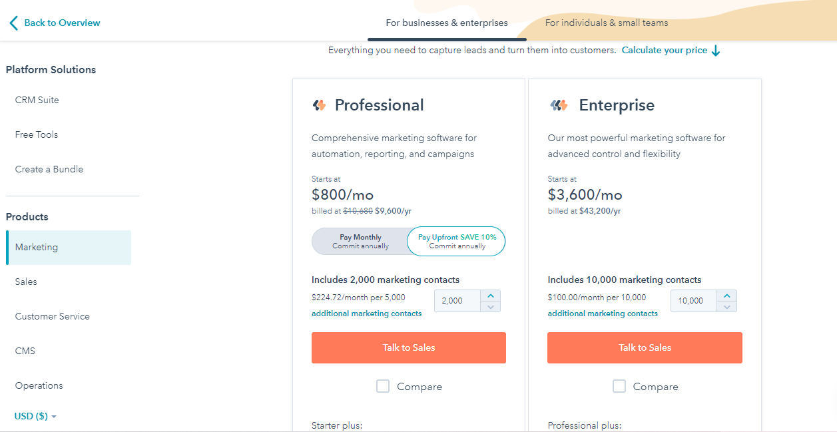The image size is (837, 432).
Task: Select the Pay Monthly billing option
Action: point(360,242)
